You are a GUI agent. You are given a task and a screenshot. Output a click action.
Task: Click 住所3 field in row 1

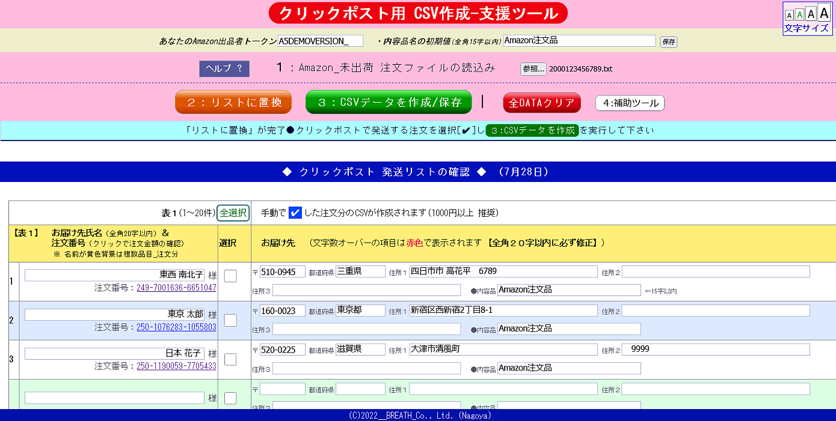(367, 290)
